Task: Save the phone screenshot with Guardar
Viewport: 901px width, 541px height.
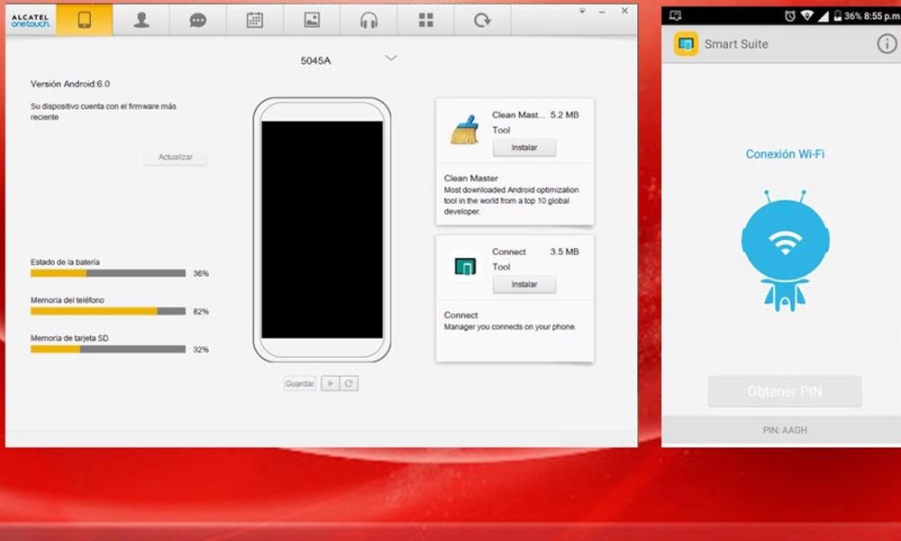Action: 299,383
